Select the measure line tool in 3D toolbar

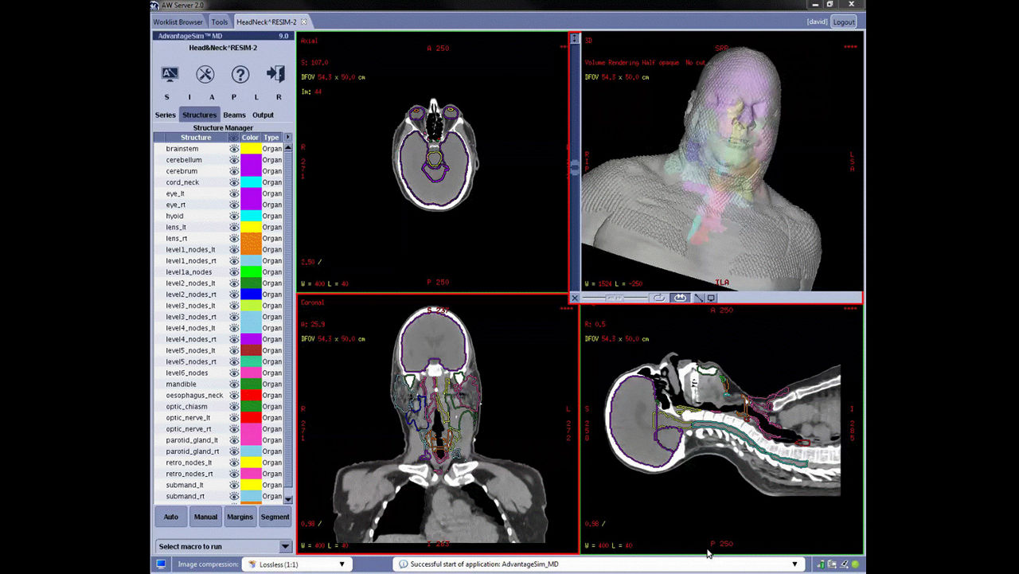[698, 298]
